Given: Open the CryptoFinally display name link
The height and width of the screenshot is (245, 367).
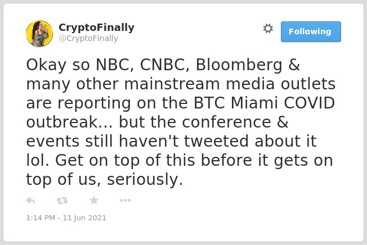Looking at the screenshot, I should coord(96,28).
